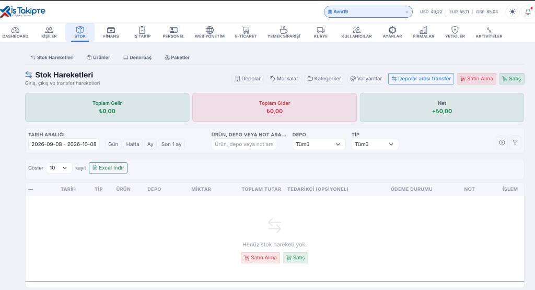Click the Net summary card
535x290 pixels.
[x=442, y=107]
